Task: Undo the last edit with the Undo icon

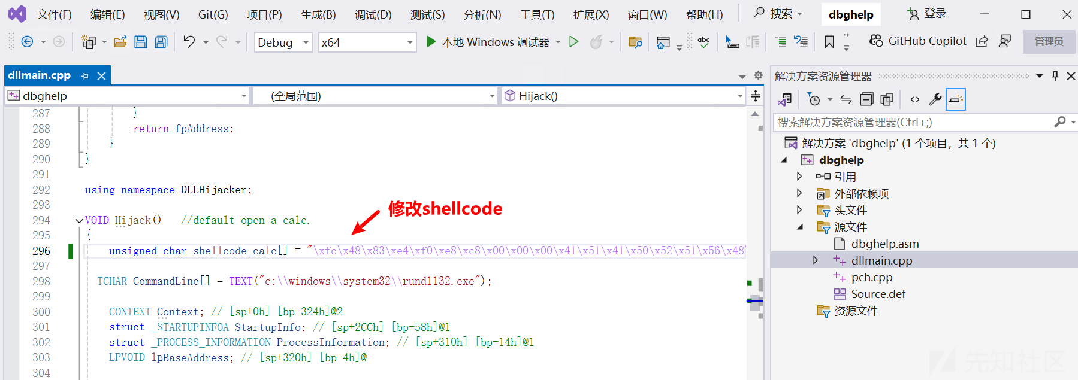Action: (x=189, y=42)
